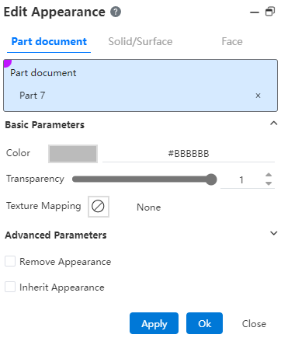Confirm with the Ok button
The width and height of the screenshot is (281, 338).
204,323
